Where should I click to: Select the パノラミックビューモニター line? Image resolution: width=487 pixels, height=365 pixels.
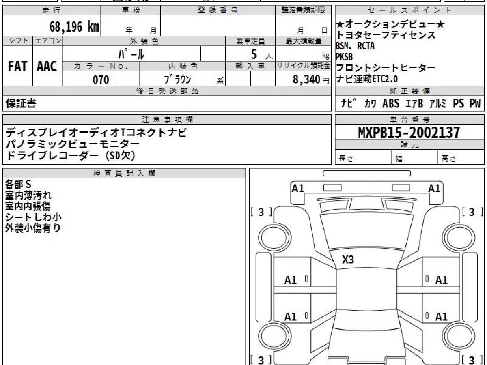click(x=73, y=144)
